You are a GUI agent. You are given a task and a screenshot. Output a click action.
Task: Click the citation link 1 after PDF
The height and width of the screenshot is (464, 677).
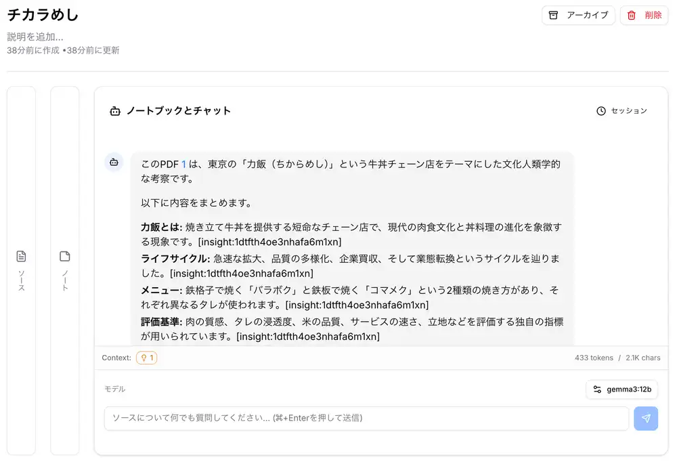coord(182,163)
